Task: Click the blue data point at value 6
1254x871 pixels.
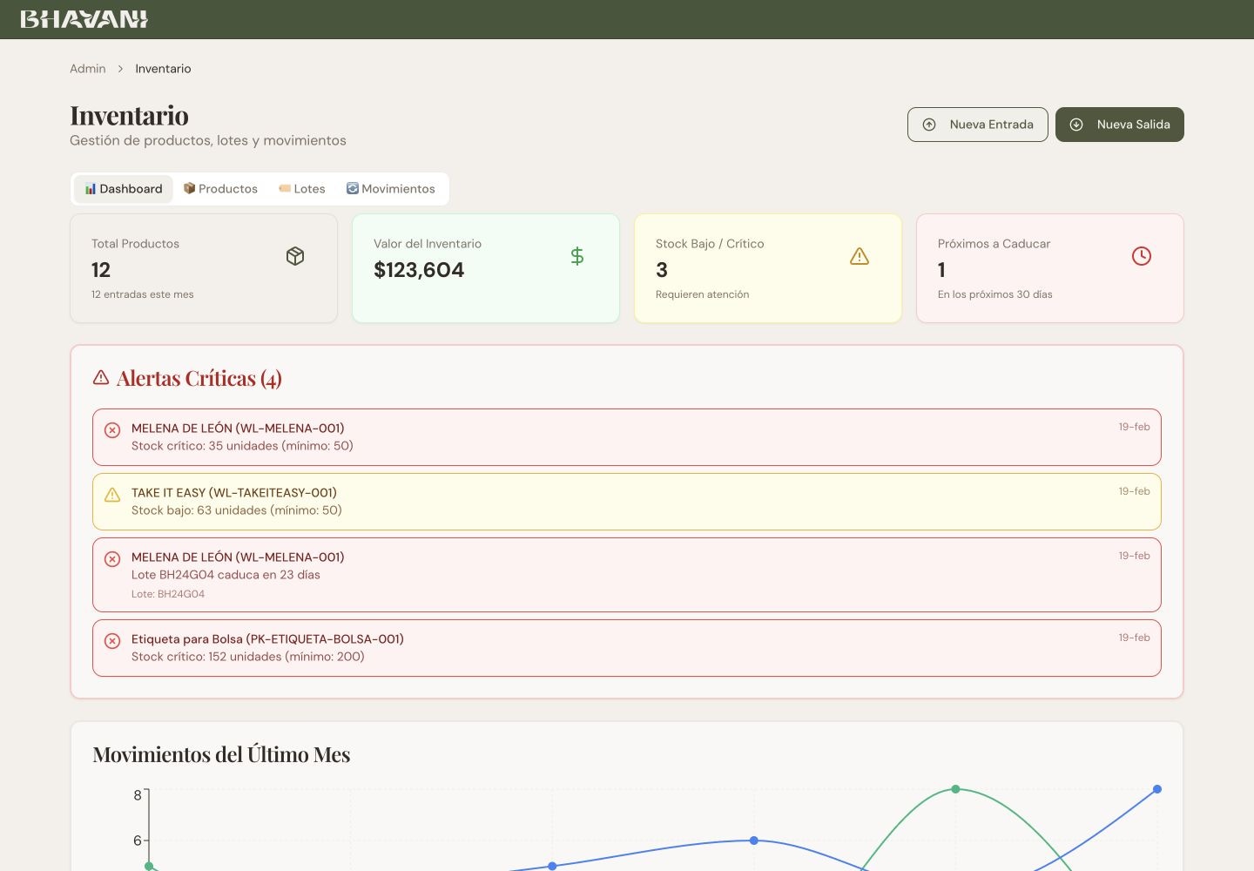Action: 754,841
